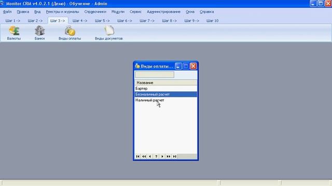Select the Шаг 3 tab
332x186 pixels.
(58, 21)
